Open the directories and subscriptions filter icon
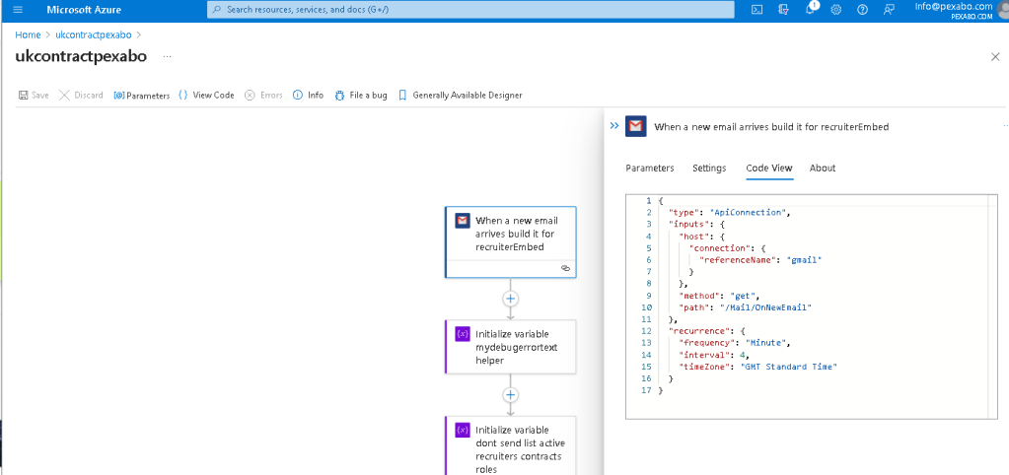Image resolution: width=1009 pixels, height=475 pixels. coord(784,10)
